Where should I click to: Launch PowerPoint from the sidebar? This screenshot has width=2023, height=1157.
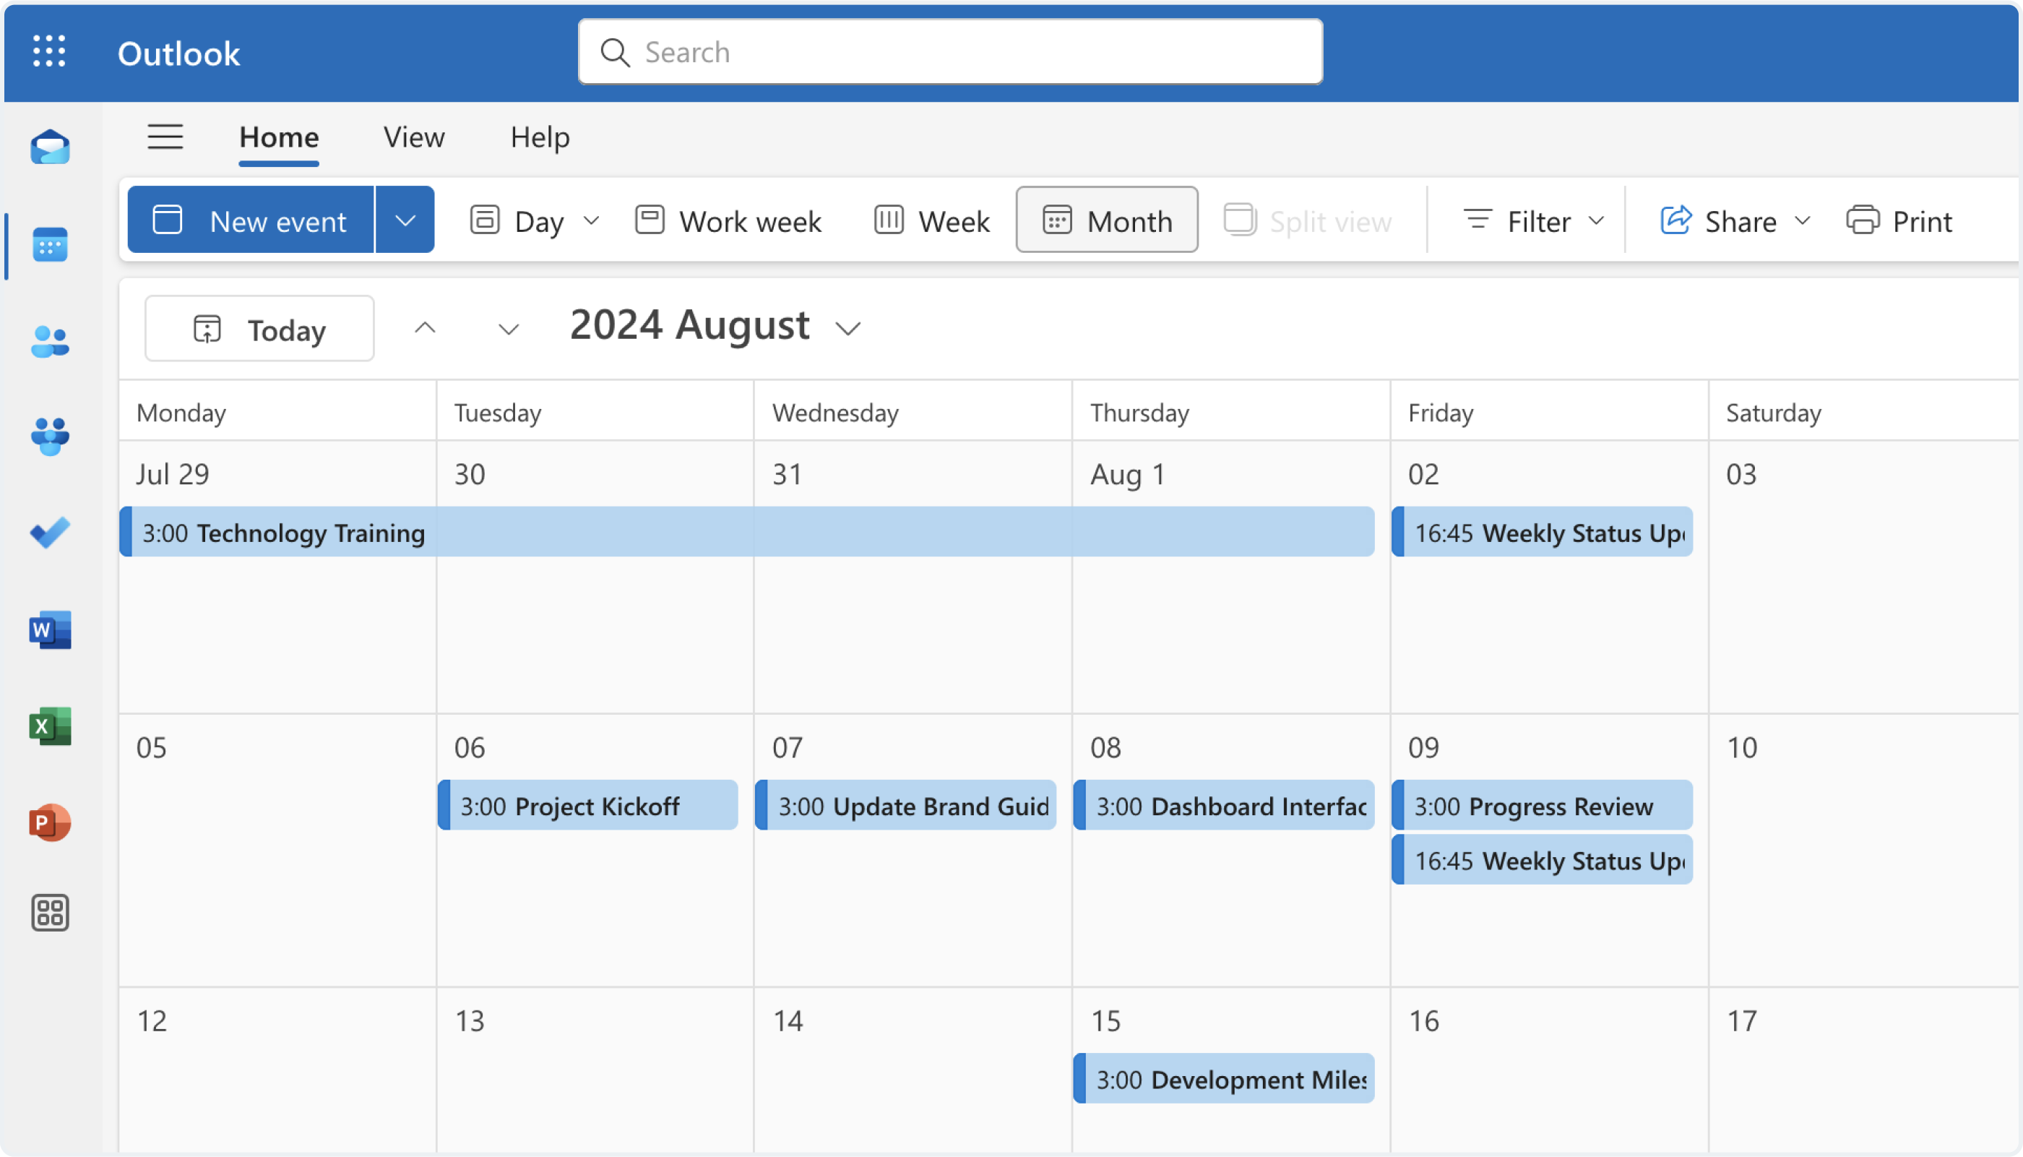(x=50, y=822)
